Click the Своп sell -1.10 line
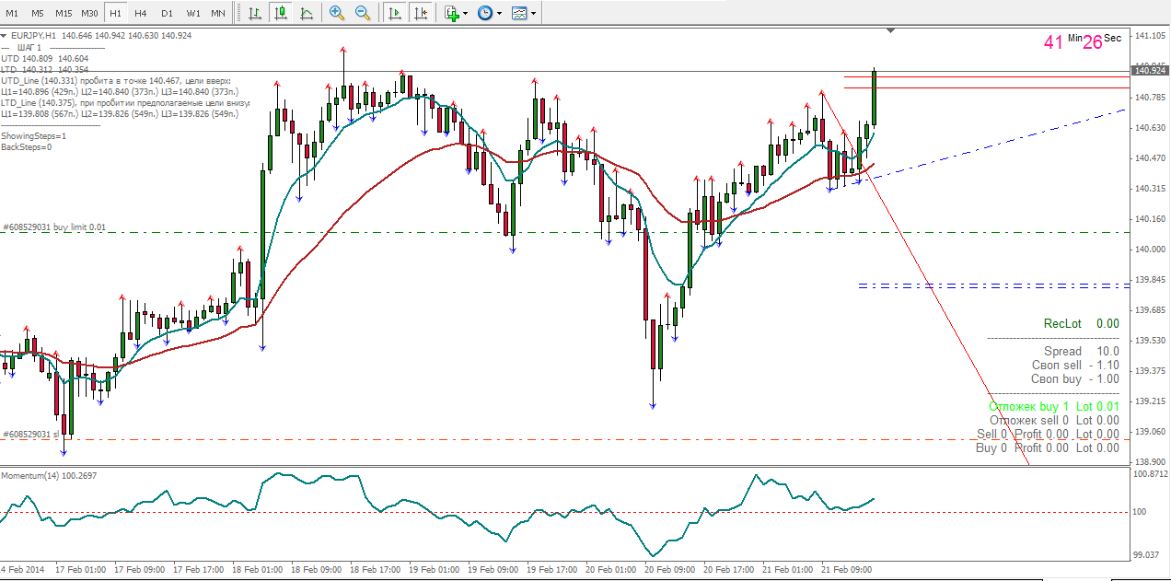 tap(1075, 365)
